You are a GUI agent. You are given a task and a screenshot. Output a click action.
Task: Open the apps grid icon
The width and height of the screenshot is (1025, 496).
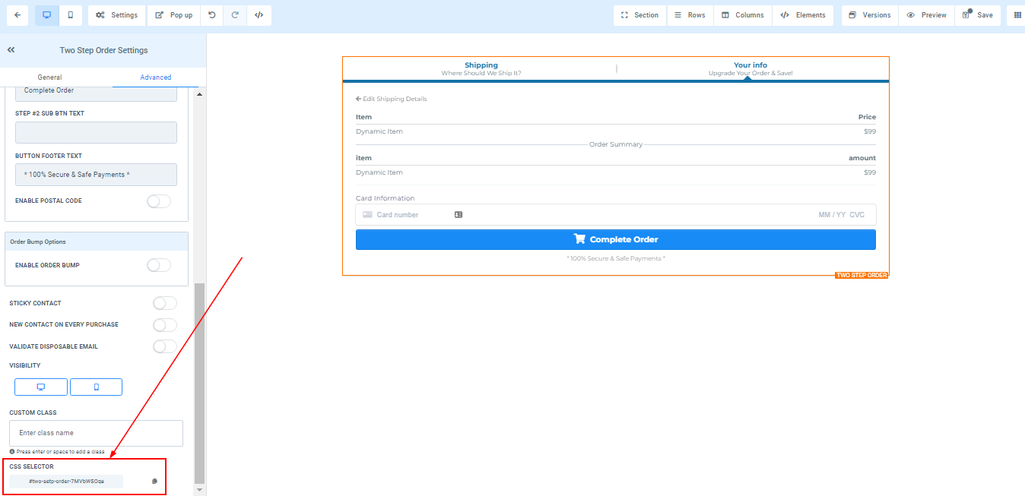[1017, 15]
